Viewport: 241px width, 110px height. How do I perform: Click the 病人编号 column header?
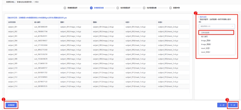click(46, 22)
